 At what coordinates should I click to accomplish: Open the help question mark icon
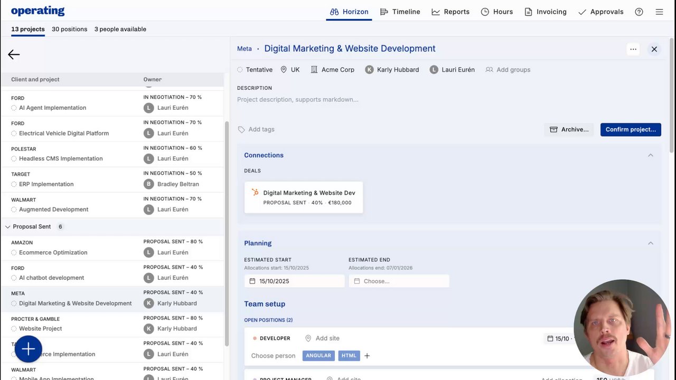tap(639, 12)
